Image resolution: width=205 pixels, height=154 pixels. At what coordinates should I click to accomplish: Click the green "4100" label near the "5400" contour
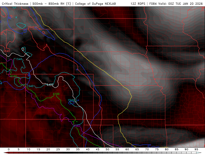click(56, 94)
